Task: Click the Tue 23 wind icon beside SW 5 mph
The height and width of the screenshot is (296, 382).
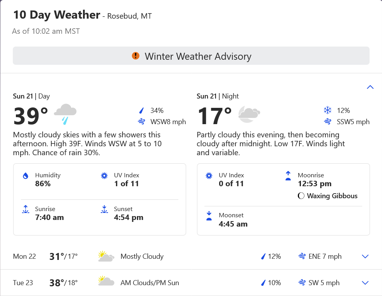Action: pos(301,283)
